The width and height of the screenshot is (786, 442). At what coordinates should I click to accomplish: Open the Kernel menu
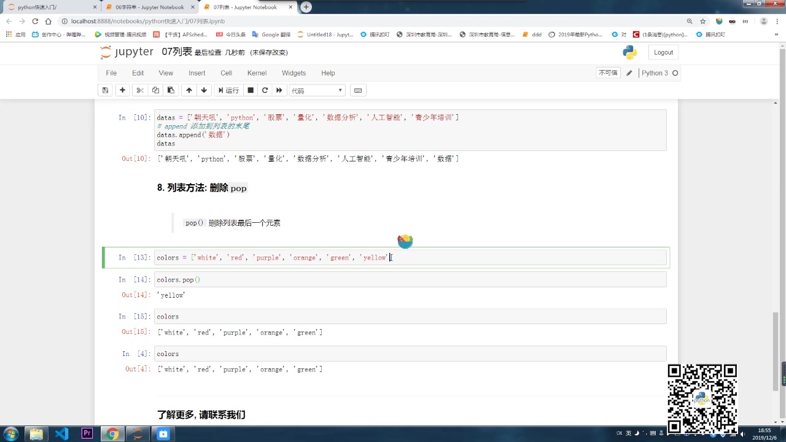tap(257, 72)
